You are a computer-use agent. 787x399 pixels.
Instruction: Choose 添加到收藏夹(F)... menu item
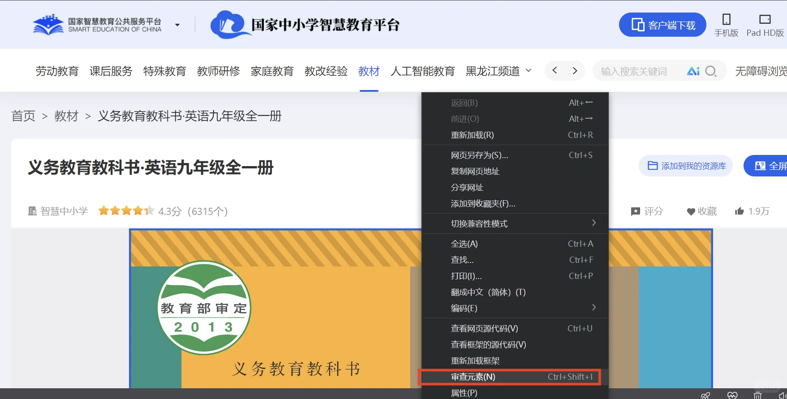[x=515, y=203]
